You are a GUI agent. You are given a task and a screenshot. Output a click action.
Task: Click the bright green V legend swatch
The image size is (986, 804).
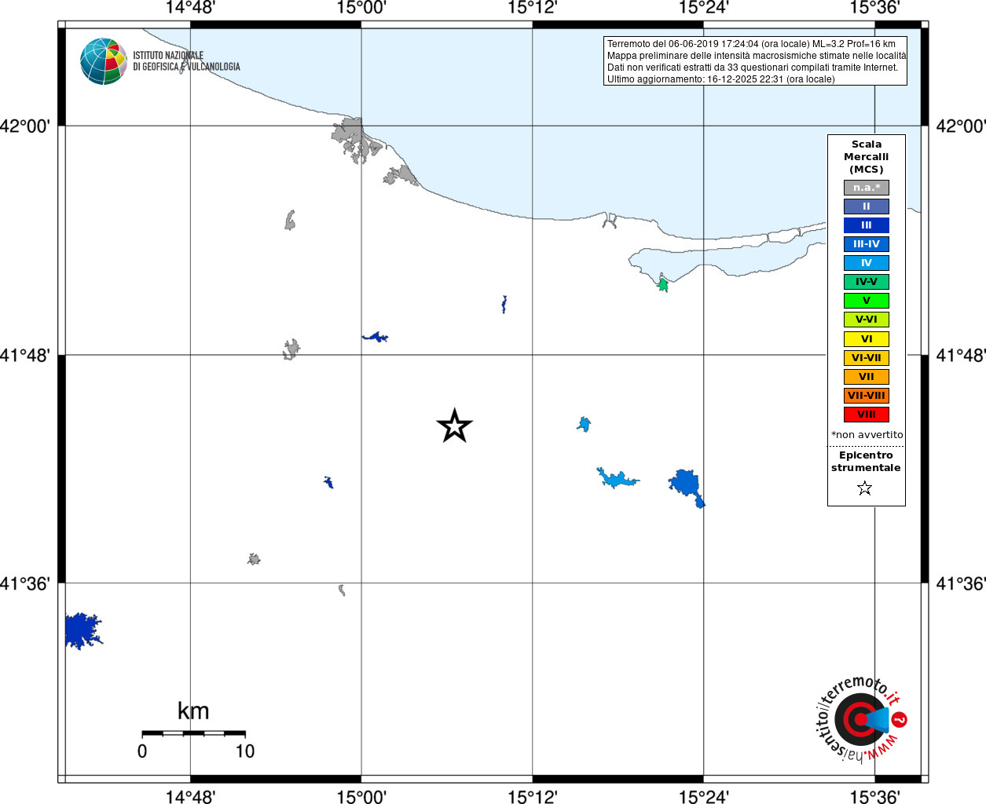(867, 301)
